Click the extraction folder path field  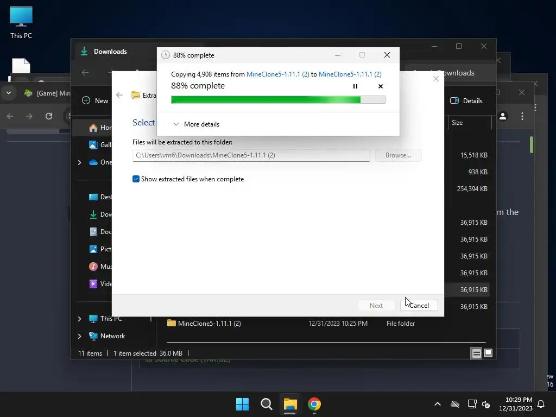[x=251, y=155]
